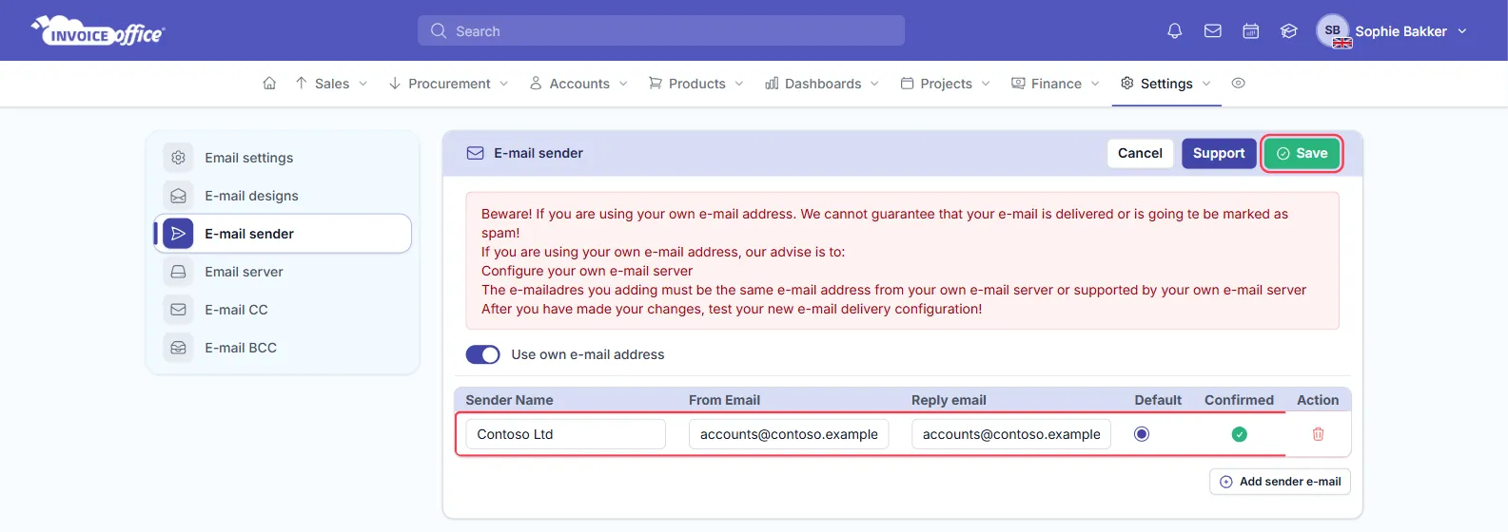Edit the Sender Name field Contoso Ltd
The width and height of the screenshot is (1508, 532).
pos(565,434)
